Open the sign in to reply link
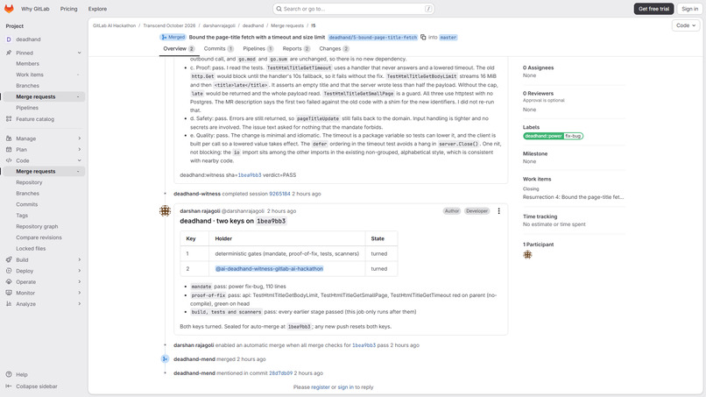 (345, 387)
